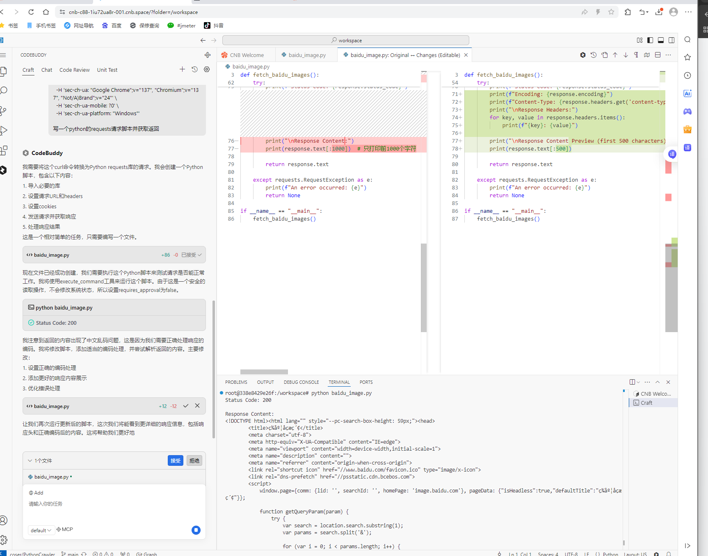The height and width of the screenshot is (556, 708).
Task: Toggle secondary side bar visibility
Action: (671, 40)
